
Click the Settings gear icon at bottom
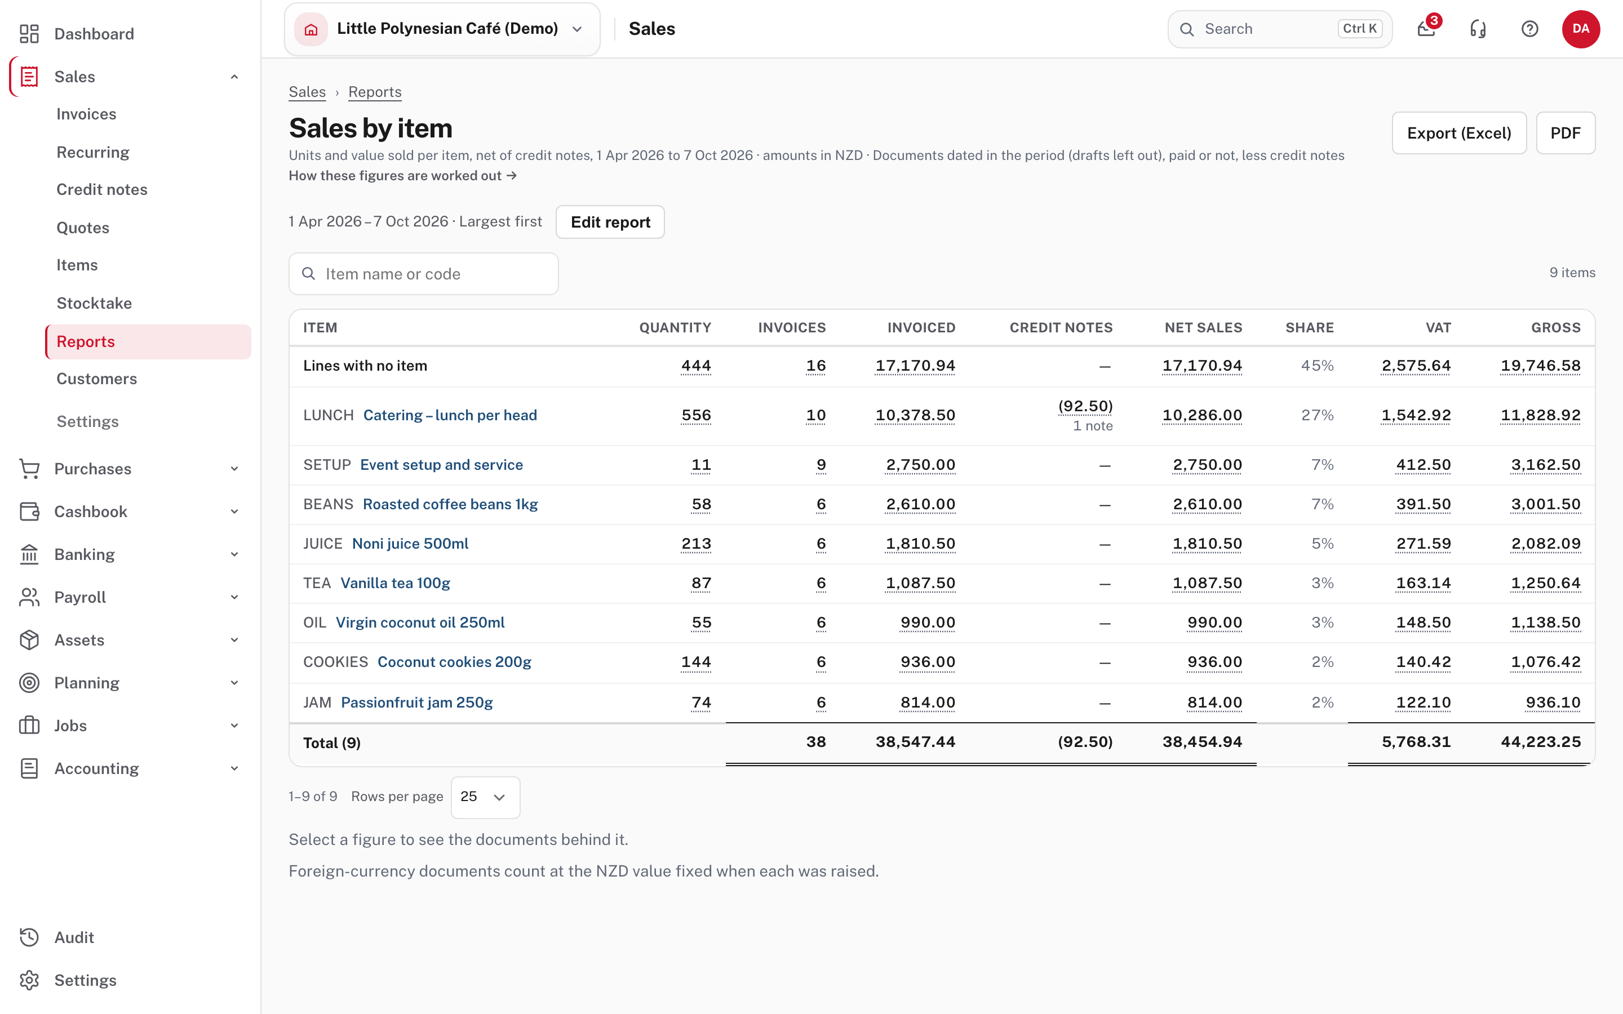(29, 980)
